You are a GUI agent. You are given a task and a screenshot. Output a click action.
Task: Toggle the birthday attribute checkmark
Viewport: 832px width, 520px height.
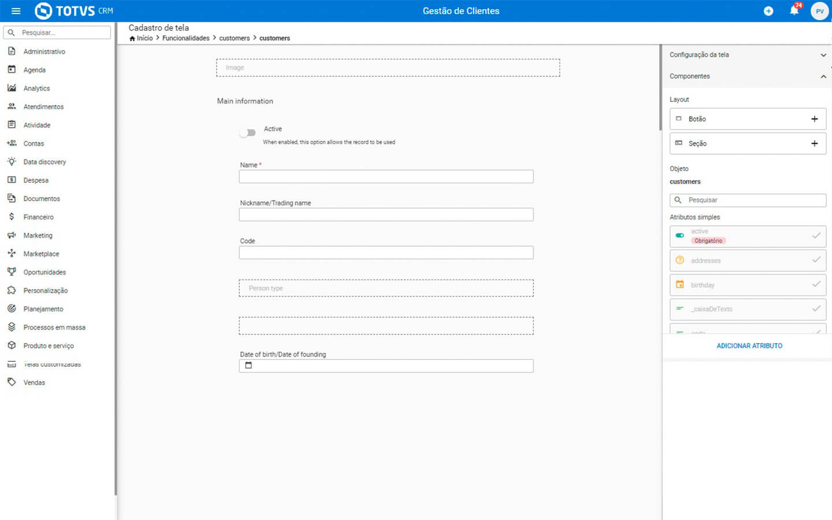pyautogui.click(x=816, y=284)
